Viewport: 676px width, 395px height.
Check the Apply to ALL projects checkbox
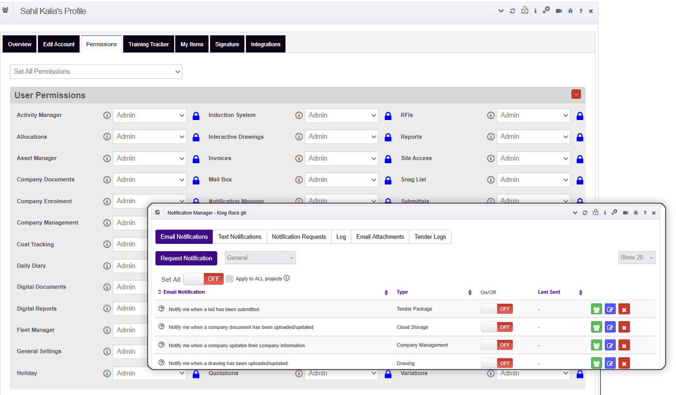[x=229, y=279]
